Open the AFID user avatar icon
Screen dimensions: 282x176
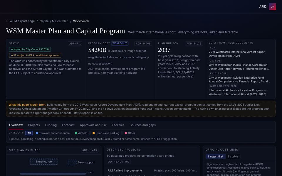[x=272, y=7]
